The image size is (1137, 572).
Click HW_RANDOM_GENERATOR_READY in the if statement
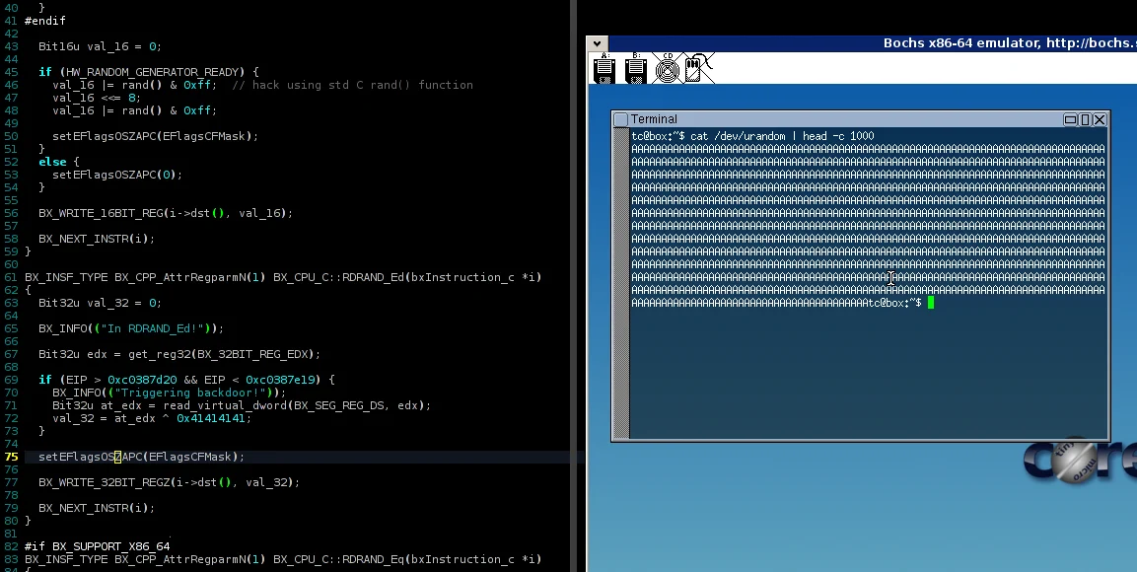[152, 72]
